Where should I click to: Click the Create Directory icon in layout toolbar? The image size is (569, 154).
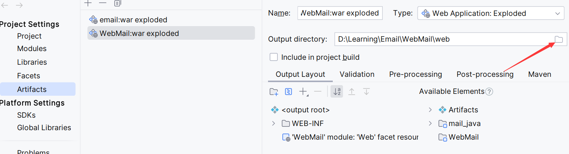coord(274,92)
